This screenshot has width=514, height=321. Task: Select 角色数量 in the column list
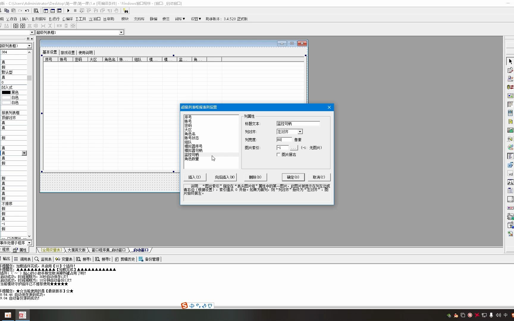tap(211, 159)
